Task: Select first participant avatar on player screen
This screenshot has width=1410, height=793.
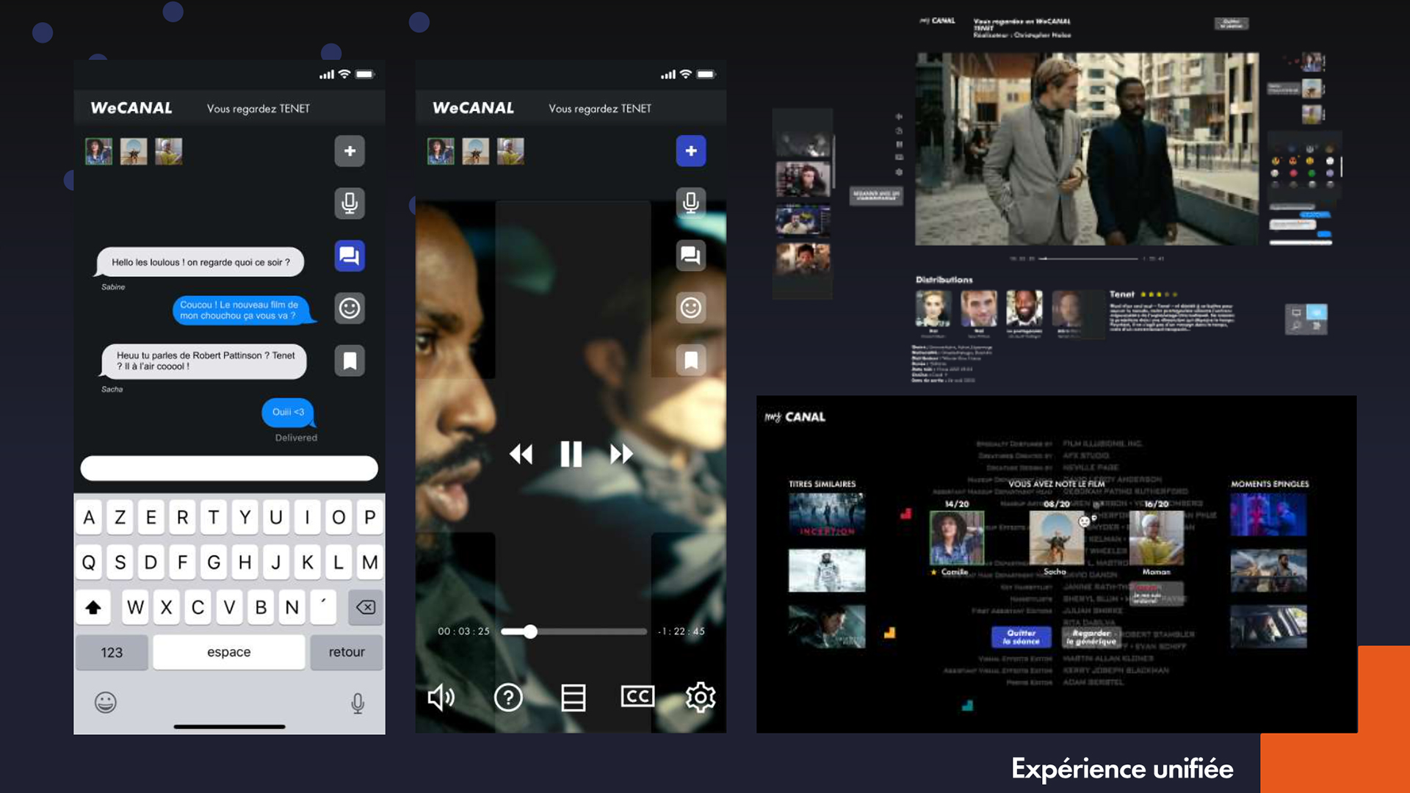Action: coord(441,151)
